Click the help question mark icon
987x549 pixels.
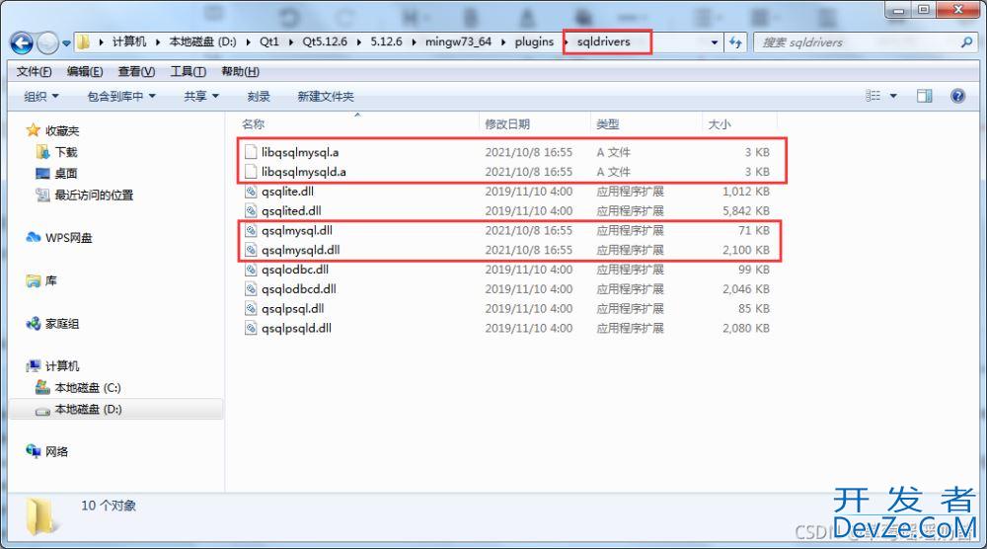coord(957,96)
